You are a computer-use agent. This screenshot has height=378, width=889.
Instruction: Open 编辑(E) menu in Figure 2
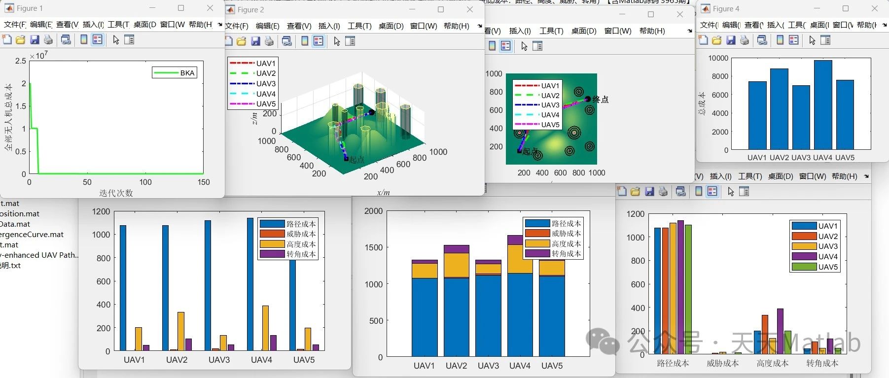click(x=268, y=26)
